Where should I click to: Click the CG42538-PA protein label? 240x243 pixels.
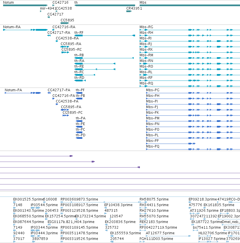click(x=67, y=101)
